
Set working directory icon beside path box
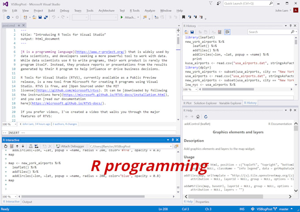tap(176, 146)
